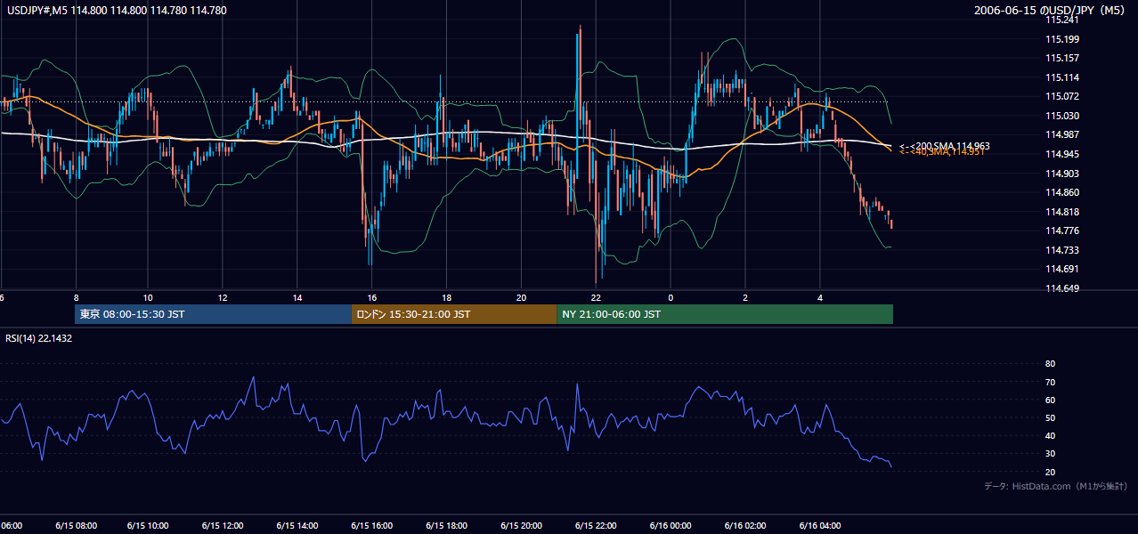Viewport: 1138px width, 534px height.
Task: Click the RSI(14) 22.1432 indicator label
Action: coord(37,339)
